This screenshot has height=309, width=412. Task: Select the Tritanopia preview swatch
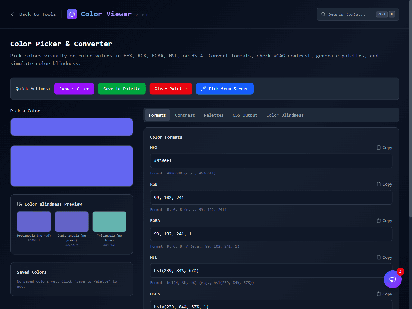click(109, 222)
